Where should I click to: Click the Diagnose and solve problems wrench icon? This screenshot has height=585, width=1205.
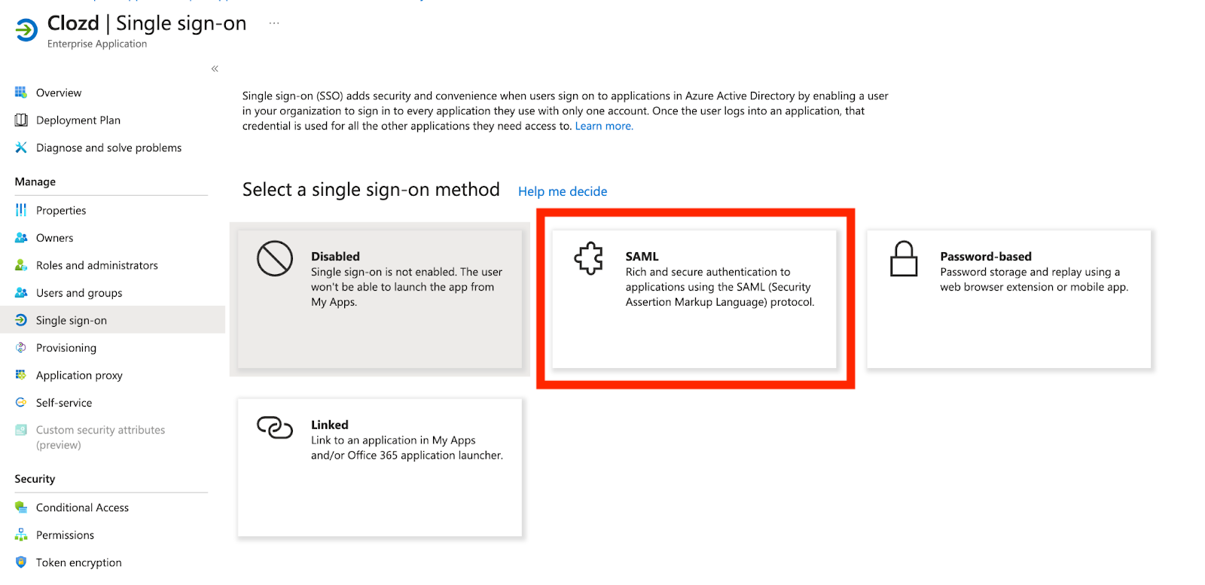point(21,148)
